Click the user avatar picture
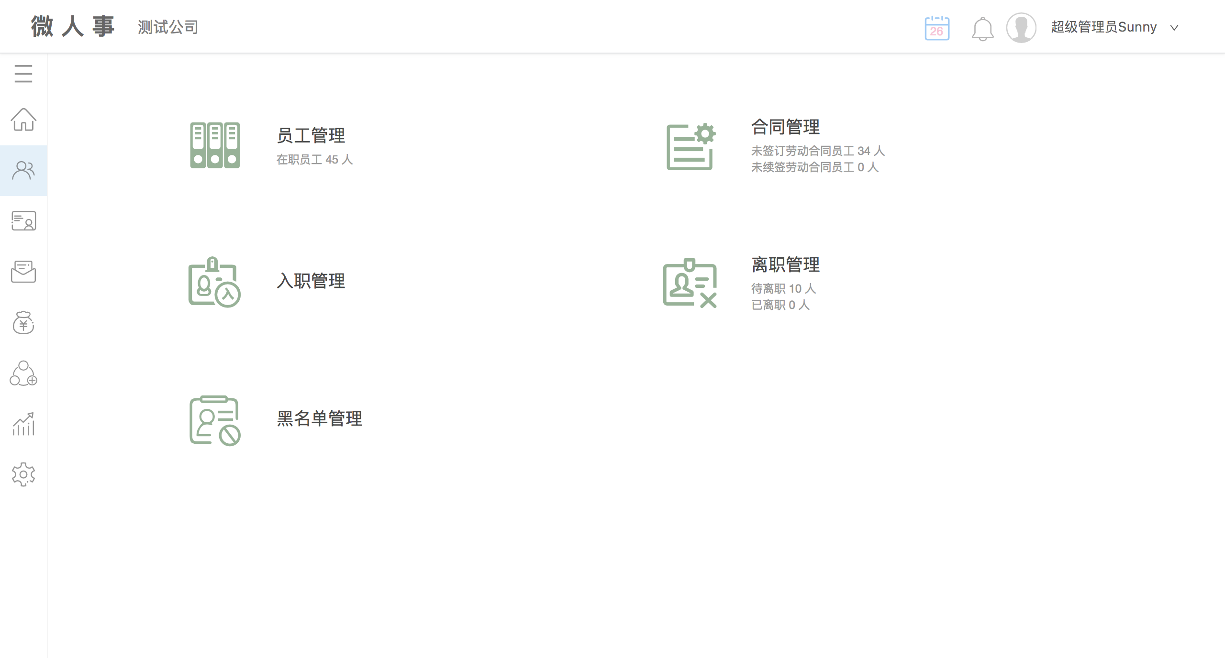 coord(1021,28)
